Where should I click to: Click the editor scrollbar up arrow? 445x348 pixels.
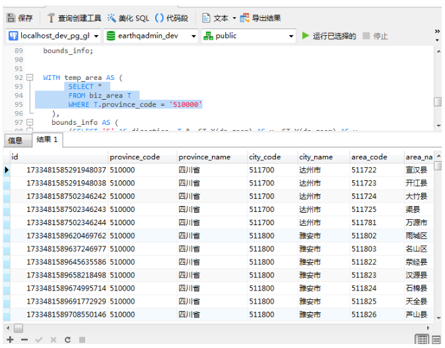438,52
